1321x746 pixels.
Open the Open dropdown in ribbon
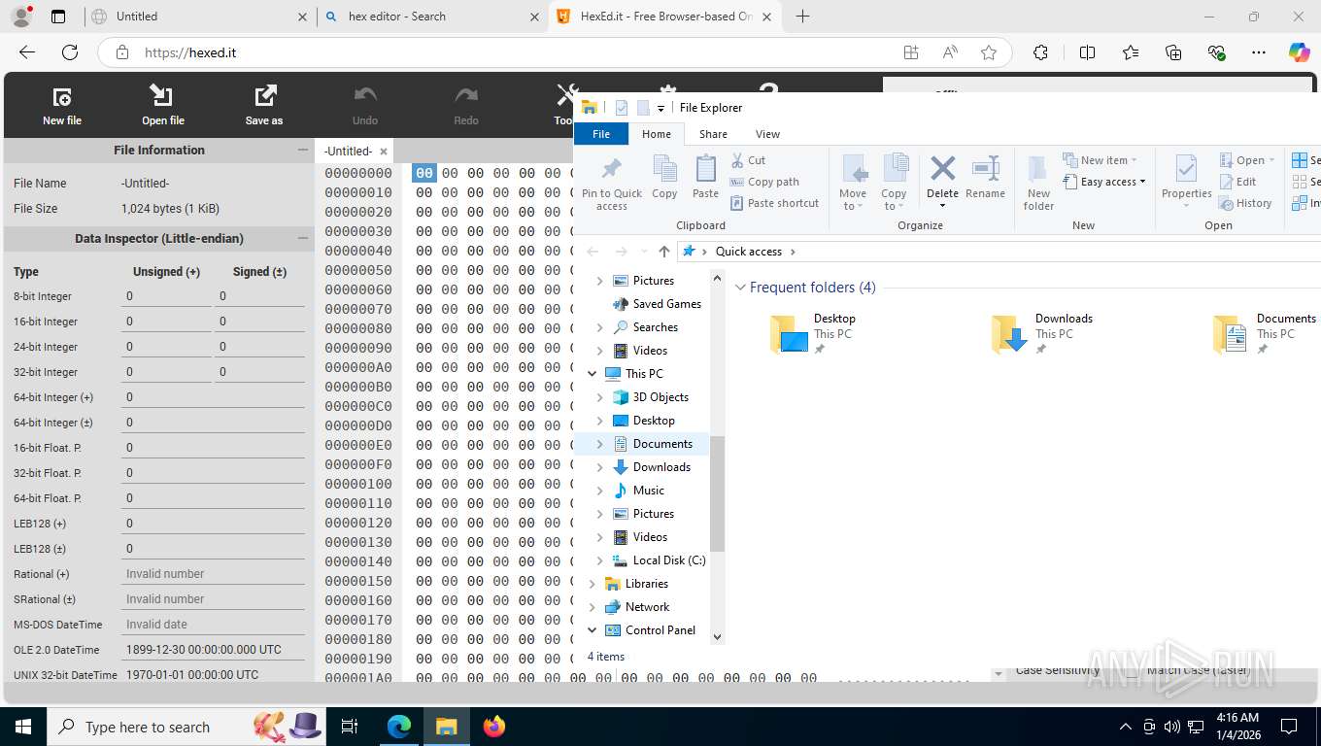(1248, 160)
